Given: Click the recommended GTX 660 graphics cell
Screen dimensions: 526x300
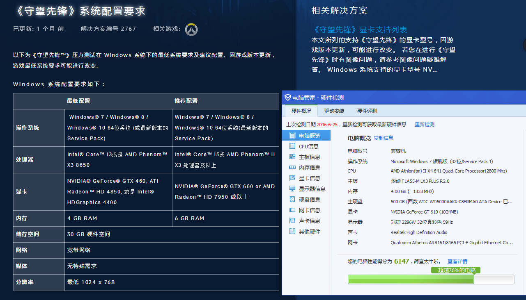Looking at the screenshot, I should coord(225,191).
